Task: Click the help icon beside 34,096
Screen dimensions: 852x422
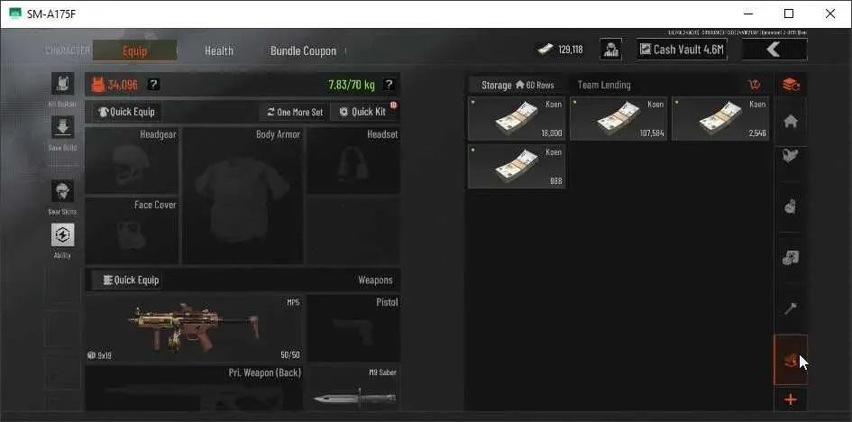Action: pyautogui.click(x=154, y=84)
